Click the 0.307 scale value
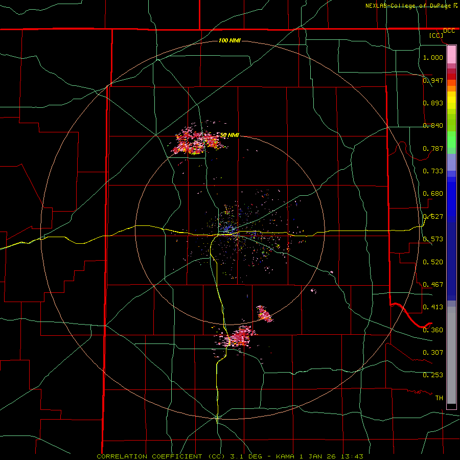 (433, 353)
